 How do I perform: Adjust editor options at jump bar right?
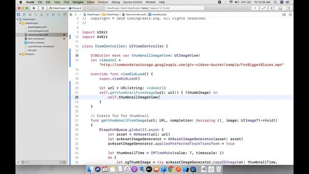tap(284, 14)
